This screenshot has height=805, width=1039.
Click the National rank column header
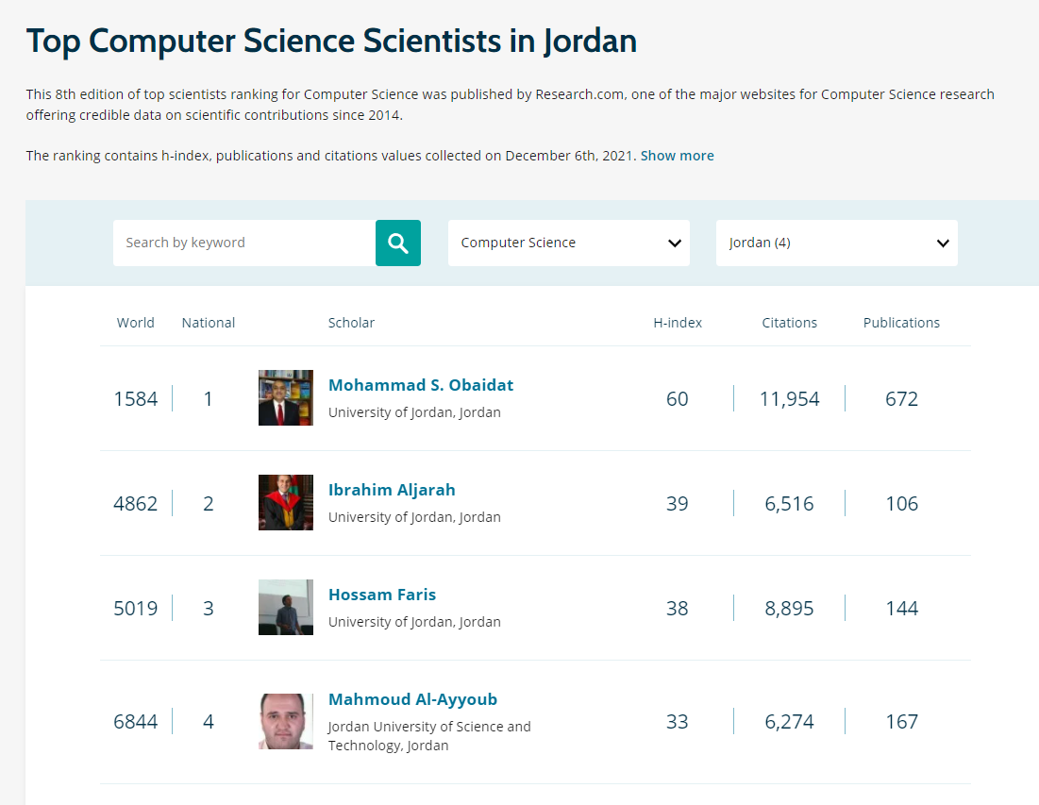(x=209, y=323)
